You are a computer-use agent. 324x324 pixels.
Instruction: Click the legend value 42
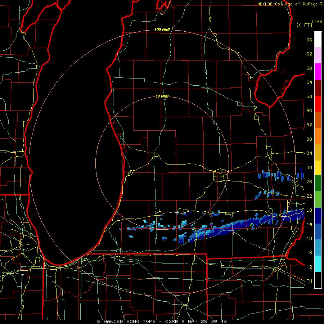(x=309, y=125)
